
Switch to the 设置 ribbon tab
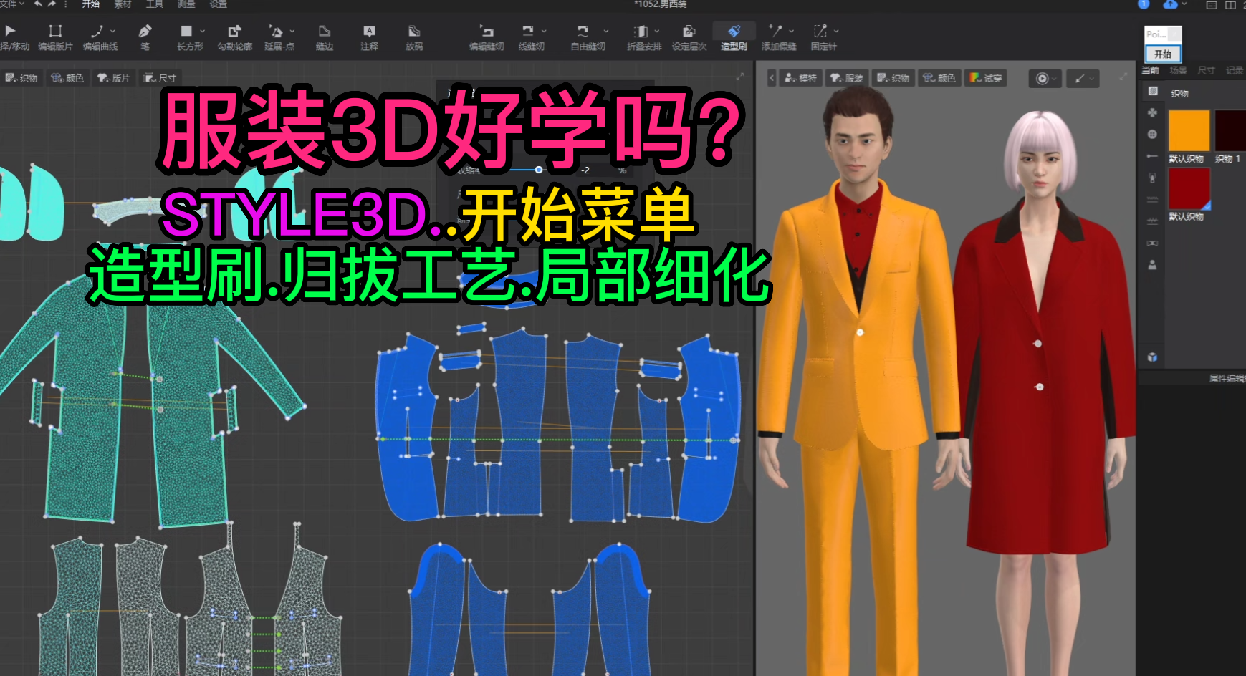pos(218,4)
